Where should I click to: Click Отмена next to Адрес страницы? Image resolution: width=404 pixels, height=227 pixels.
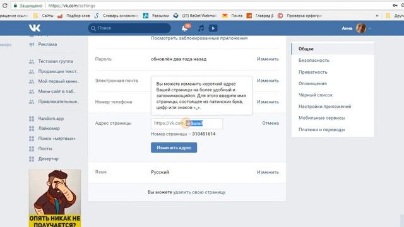(270, 123)
